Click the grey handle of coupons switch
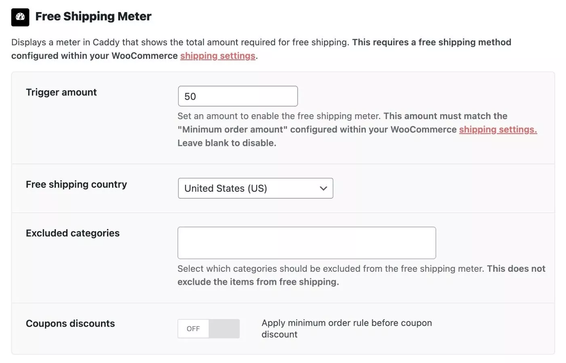The width and height of the screenshot is (566, 363). click(x=224, y=329)
